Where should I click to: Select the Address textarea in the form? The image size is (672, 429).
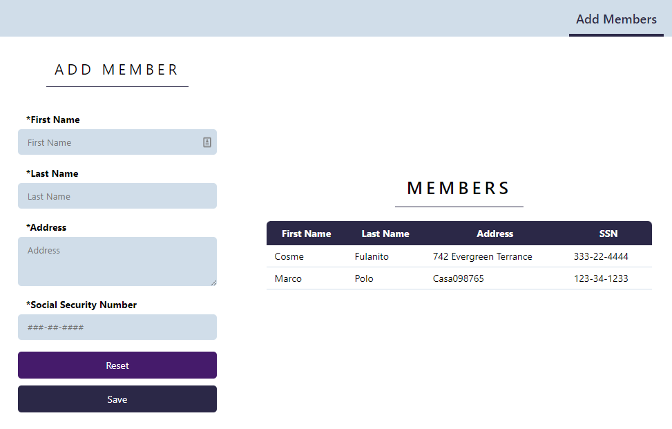point(117,261)
